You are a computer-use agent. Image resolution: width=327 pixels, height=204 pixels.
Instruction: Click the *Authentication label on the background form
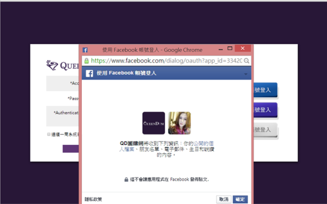(x=66, y=113)
